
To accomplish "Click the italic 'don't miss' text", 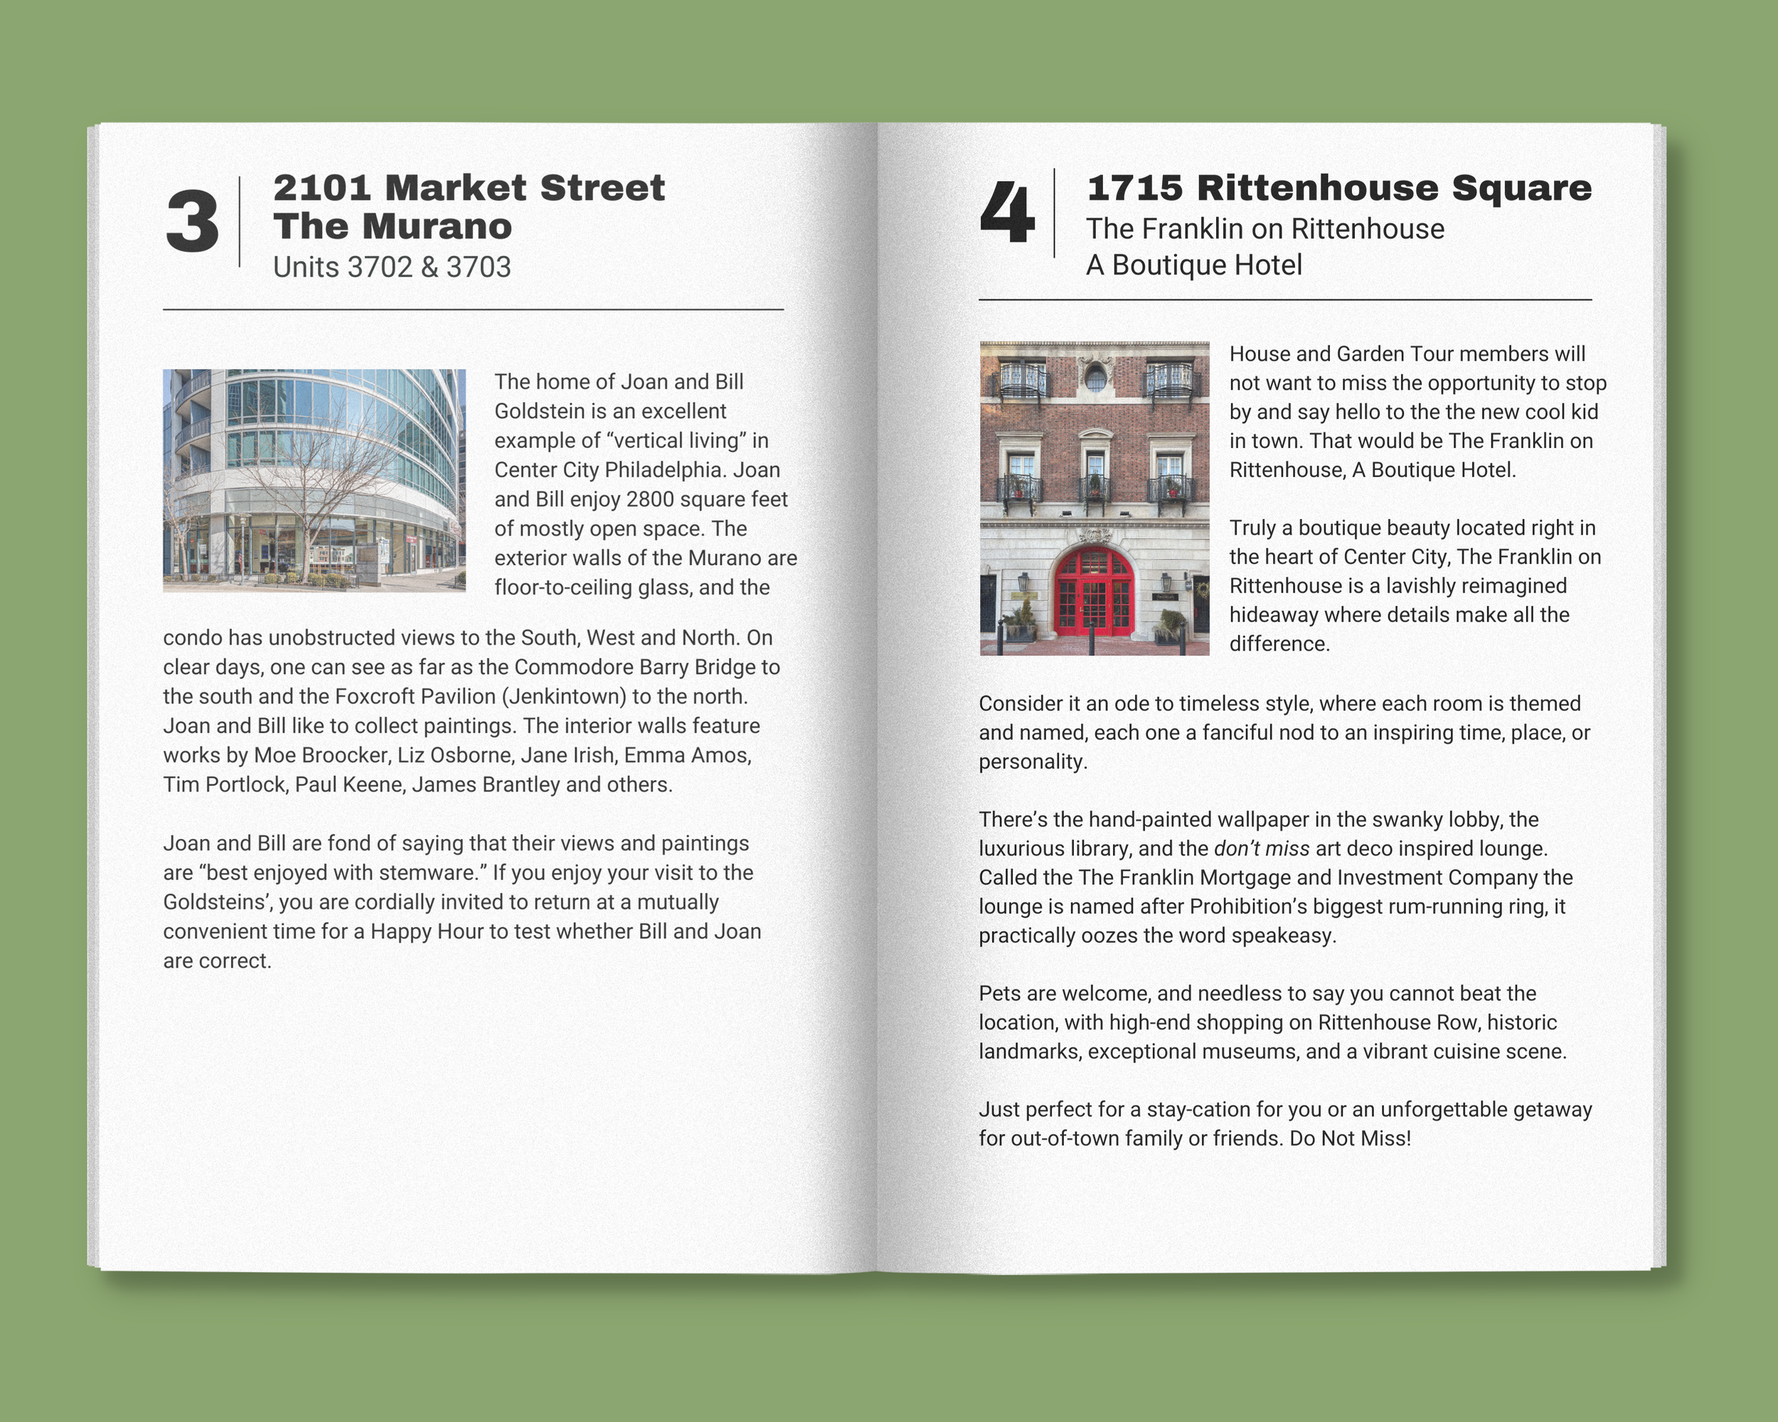I will click(x=1261, y=848).
